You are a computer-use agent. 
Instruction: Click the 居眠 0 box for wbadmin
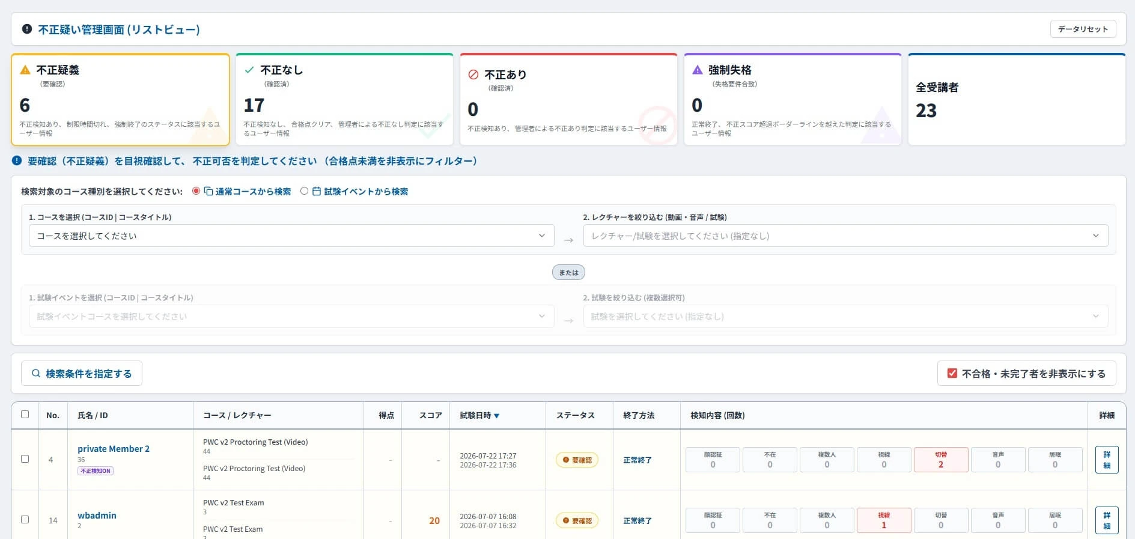tap(1055, 520)
